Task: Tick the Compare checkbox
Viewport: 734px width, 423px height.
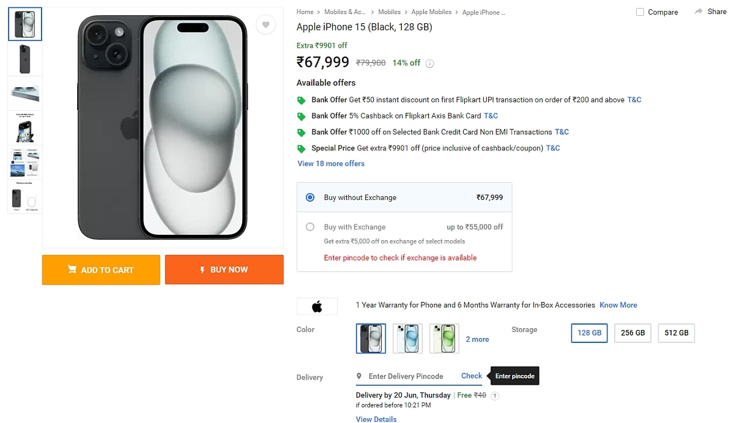Action: tap(640, 12)
